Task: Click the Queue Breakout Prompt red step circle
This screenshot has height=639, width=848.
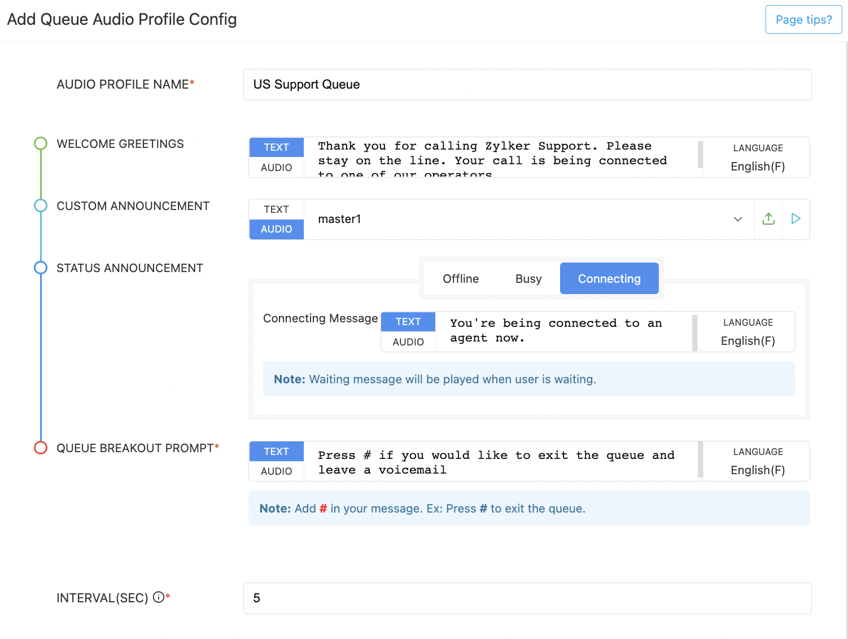Action: [41, 448]
